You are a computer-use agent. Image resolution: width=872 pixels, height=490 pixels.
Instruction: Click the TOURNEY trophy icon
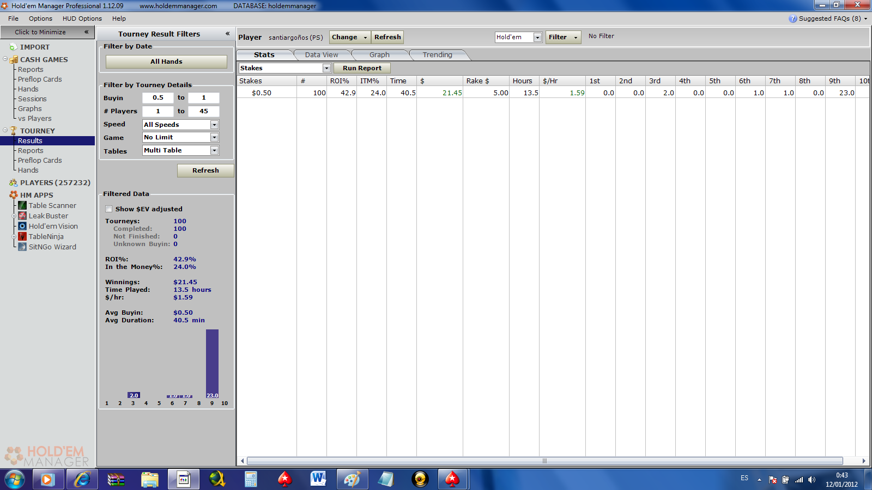point(14,131)
